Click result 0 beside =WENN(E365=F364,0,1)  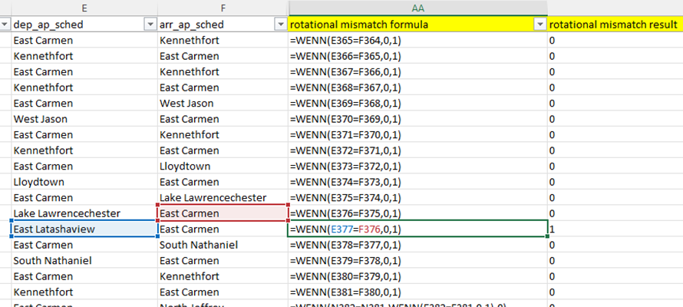click(x=615, y=41)
